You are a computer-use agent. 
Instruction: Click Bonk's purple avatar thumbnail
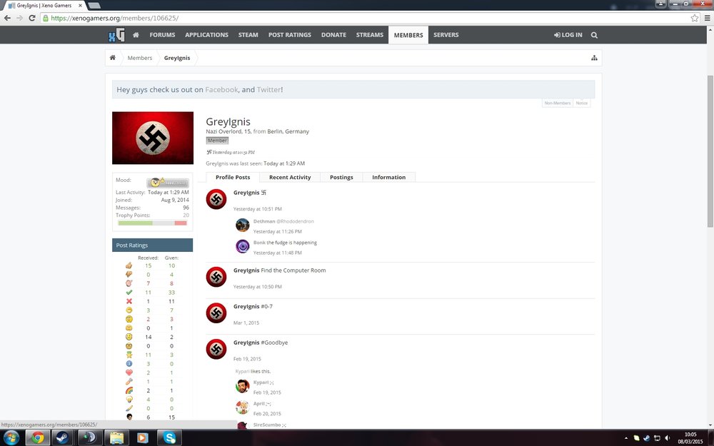[x=242, y=246]
